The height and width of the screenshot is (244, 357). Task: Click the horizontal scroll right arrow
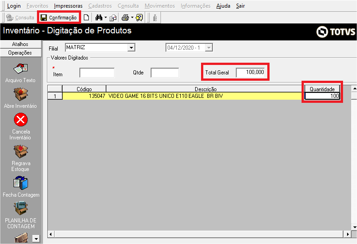348,234
